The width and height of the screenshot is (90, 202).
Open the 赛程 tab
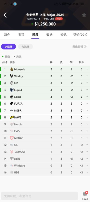(x=21, y=35)
